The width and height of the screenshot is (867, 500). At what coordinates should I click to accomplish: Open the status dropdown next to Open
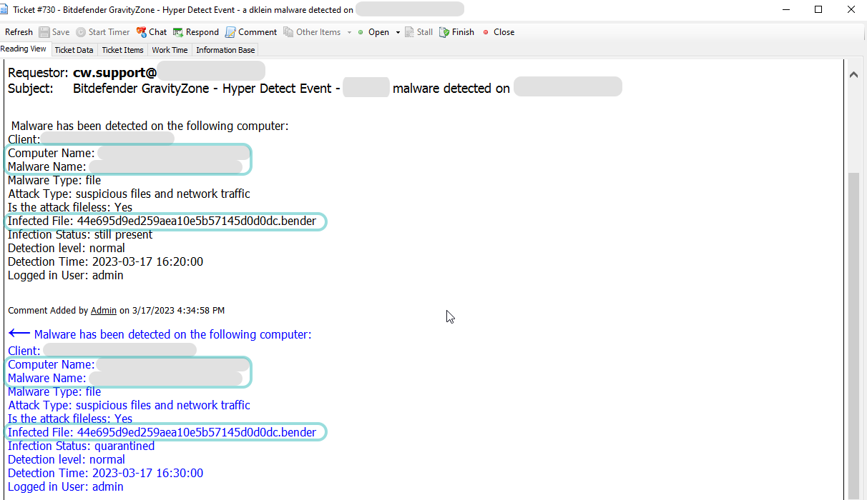pyautogui.click(x=396, y=31)
